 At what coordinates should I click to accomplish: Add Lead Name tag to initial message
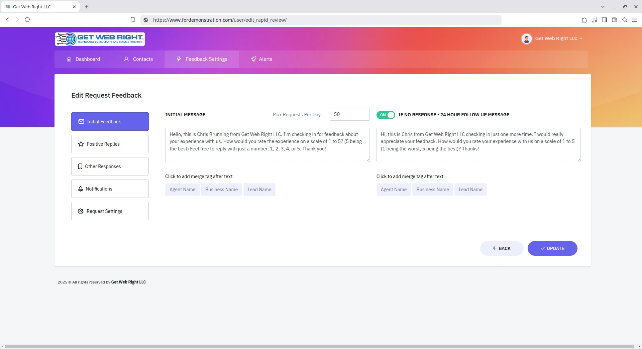(259, 190)
